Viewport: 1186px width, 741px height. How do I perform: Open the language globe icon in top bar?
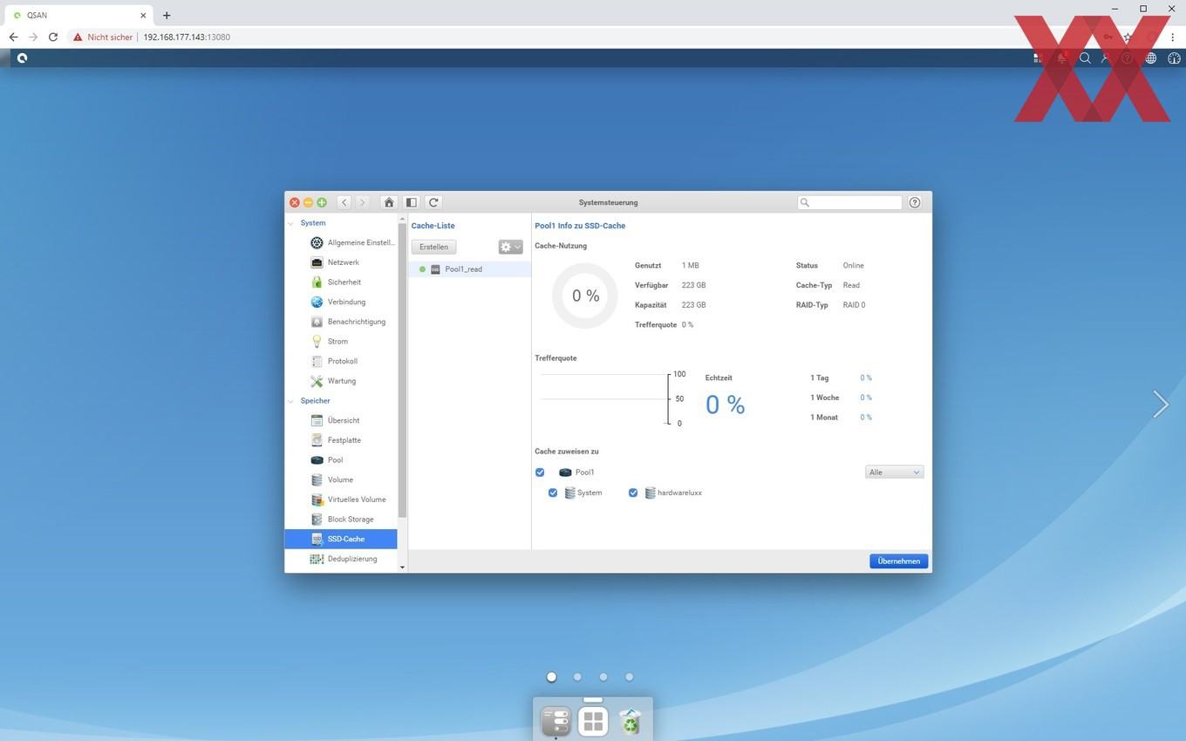[x=1151, y=58]
